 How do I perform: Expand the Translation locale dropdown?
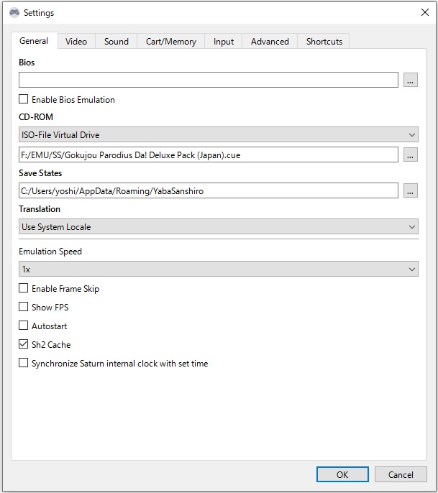218,227
